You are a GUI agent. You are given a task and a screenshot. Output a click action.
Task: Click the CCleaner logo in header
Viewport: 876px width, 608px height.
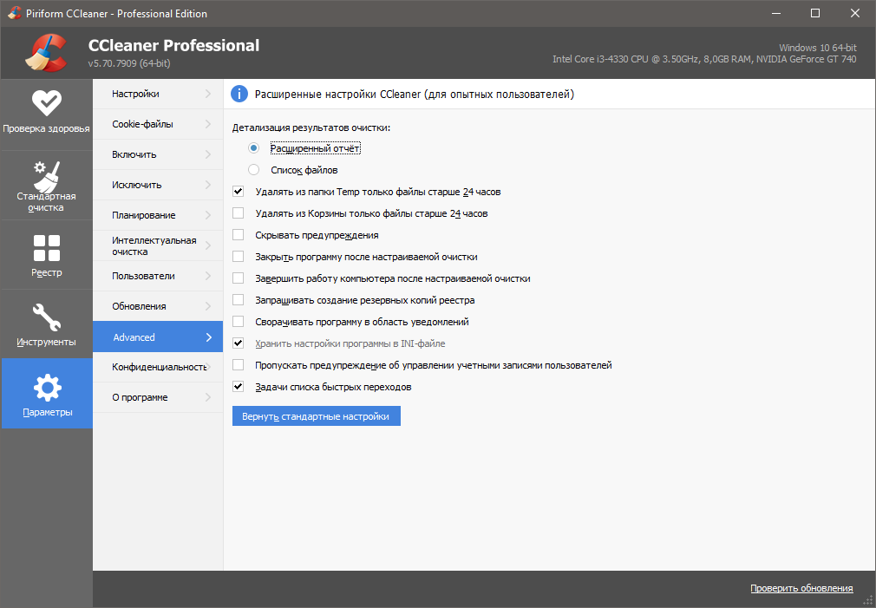coord(47,52)
